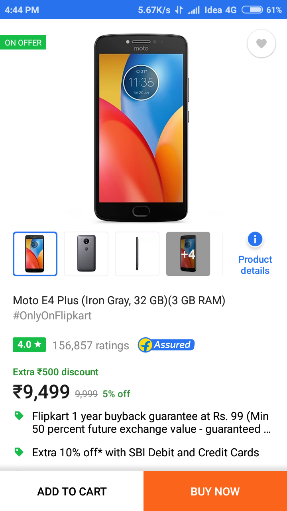Image resolution: width=287 pixels, height=511 pixels.
Task: Open the blue Product details info icon
Action: coord(255,240)
